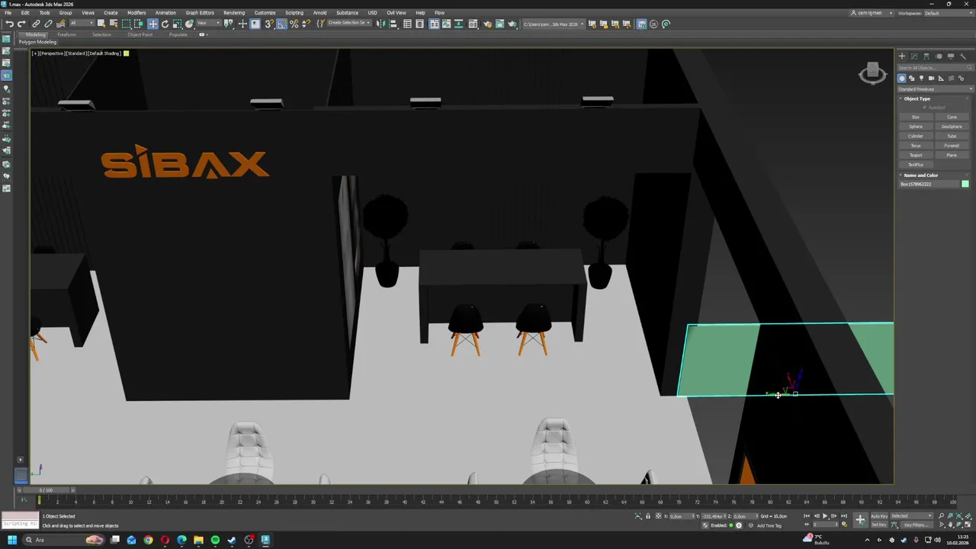Open the Utilities wrench panel icon

[963, 56]
